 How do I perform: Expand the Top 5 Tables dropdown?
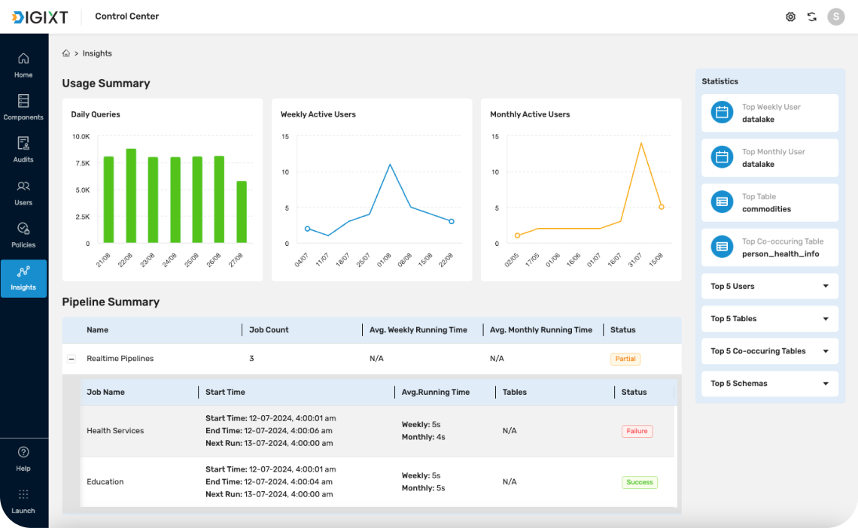[x=770, y=319]
